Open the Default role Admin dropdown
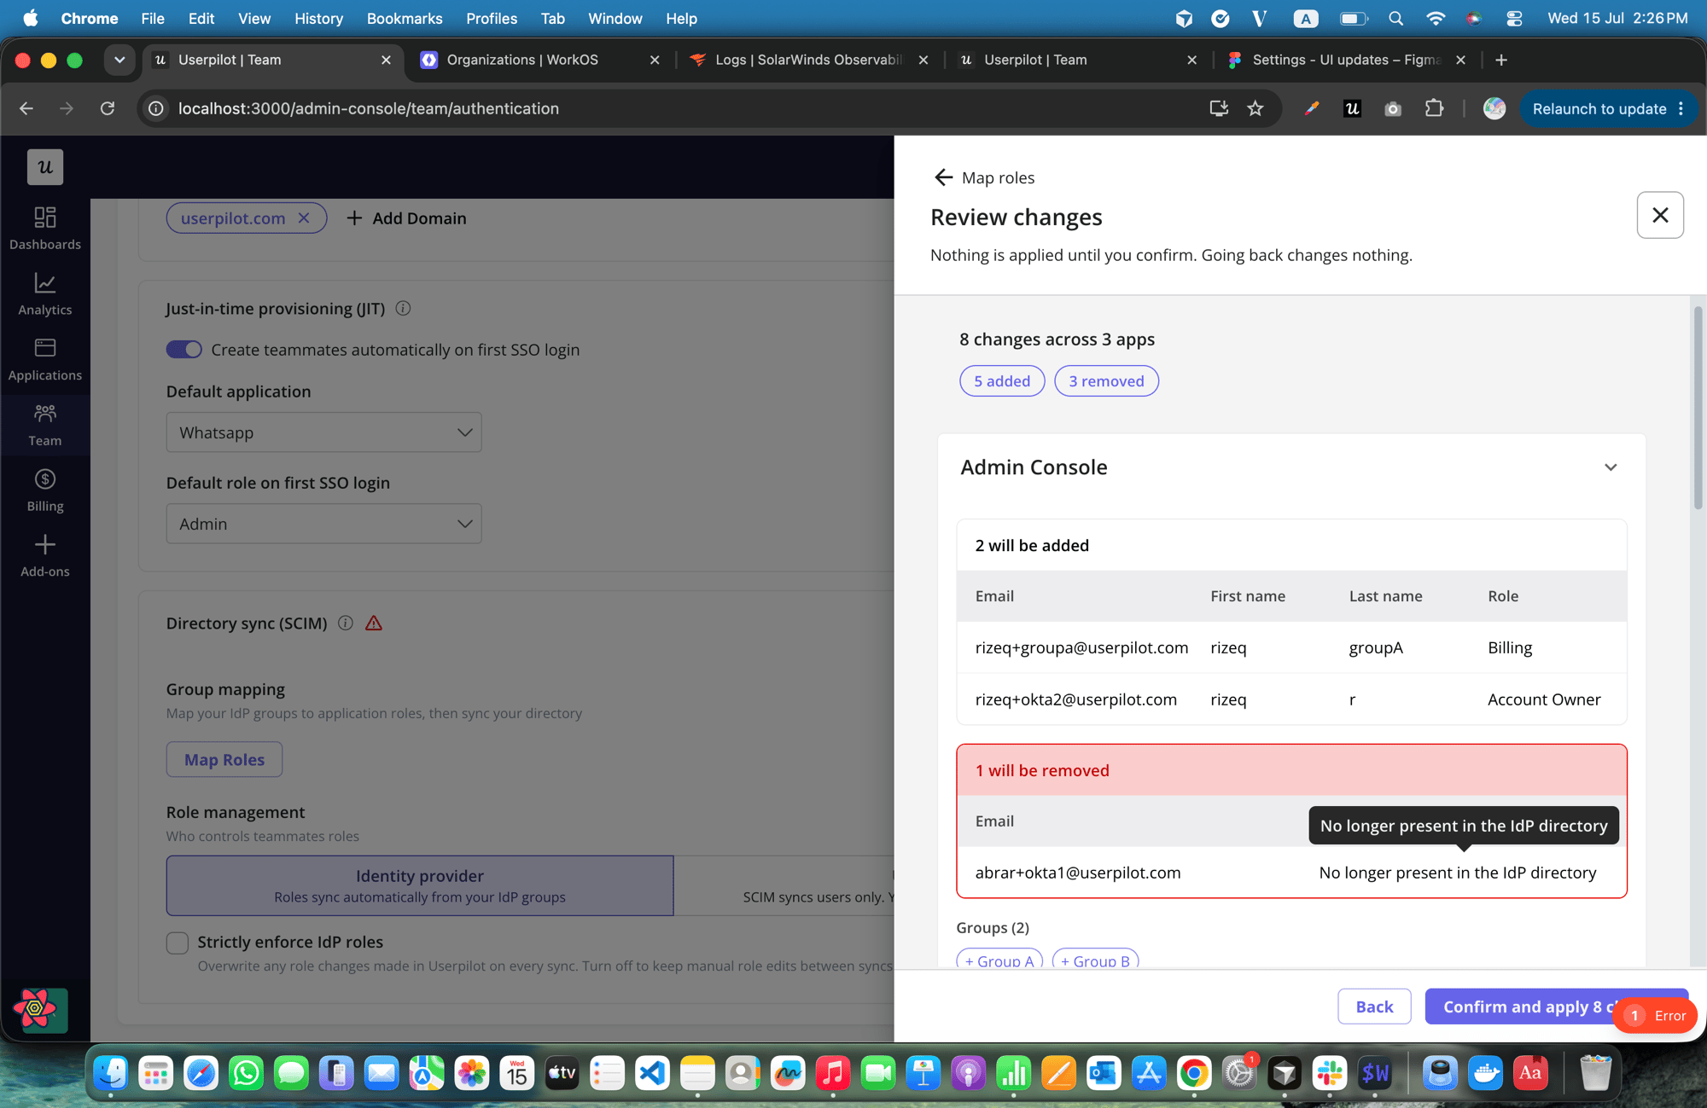The width and height of the screenshot is (1707, 1108). [324, 524]
